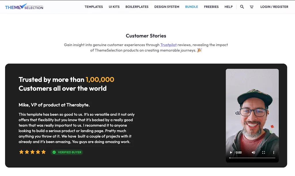Click LOGIN / REGISTER
Image resolution: width=295 pixels, height=176 pixels.
point(274,7)
